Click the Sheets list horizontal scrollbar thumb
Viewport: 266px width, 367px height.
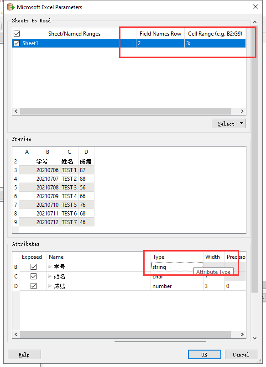(x=125, y=111)
